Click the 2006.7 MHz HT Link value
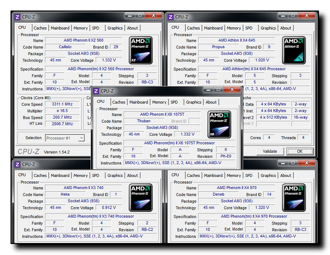The height and width of the screenshot is (255, 330). (62, 124)
